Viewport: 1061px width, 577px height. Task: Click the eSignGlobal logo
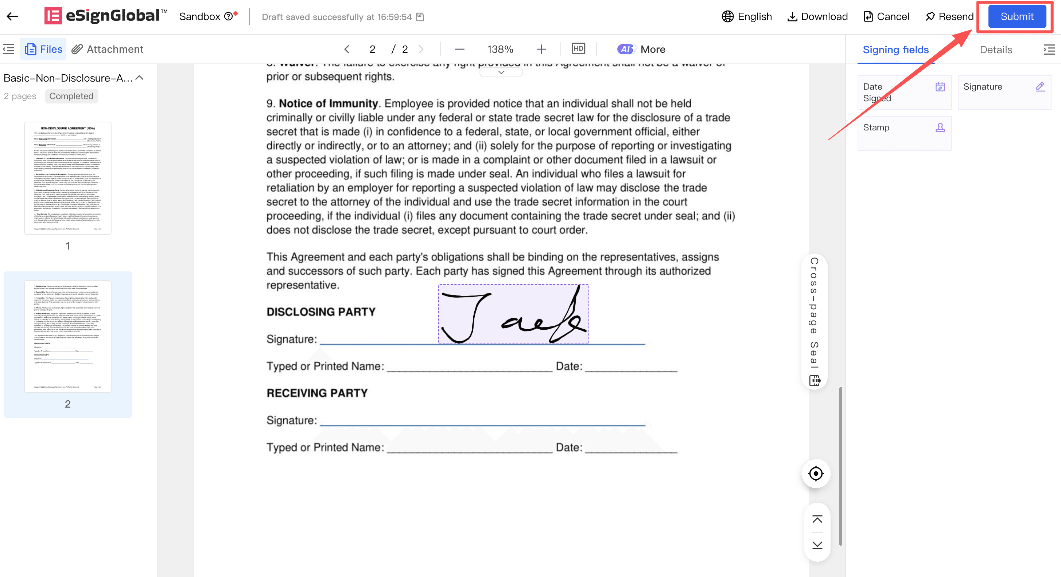point(106,16)
